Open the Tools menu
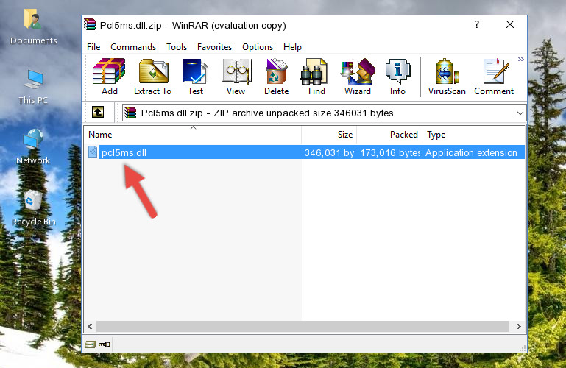 tap(177, 47)
